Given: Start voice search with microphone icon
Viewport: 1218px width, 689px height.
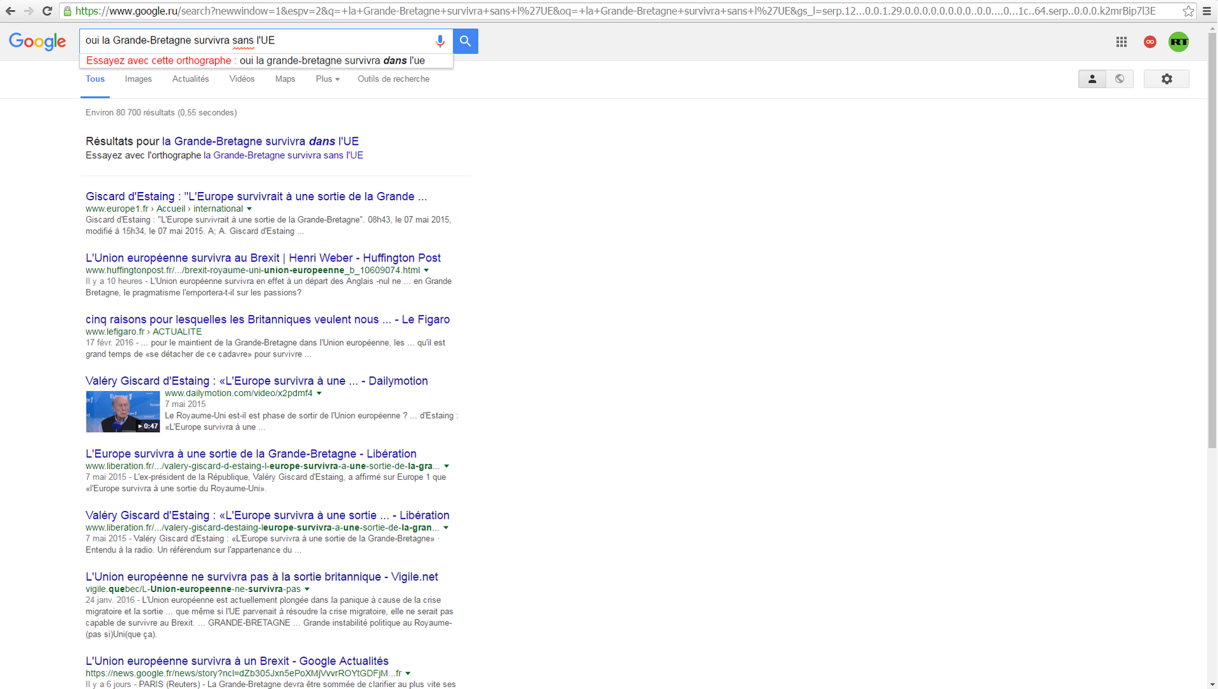Looking at the screenshot, I should click(x=440, y=41).
